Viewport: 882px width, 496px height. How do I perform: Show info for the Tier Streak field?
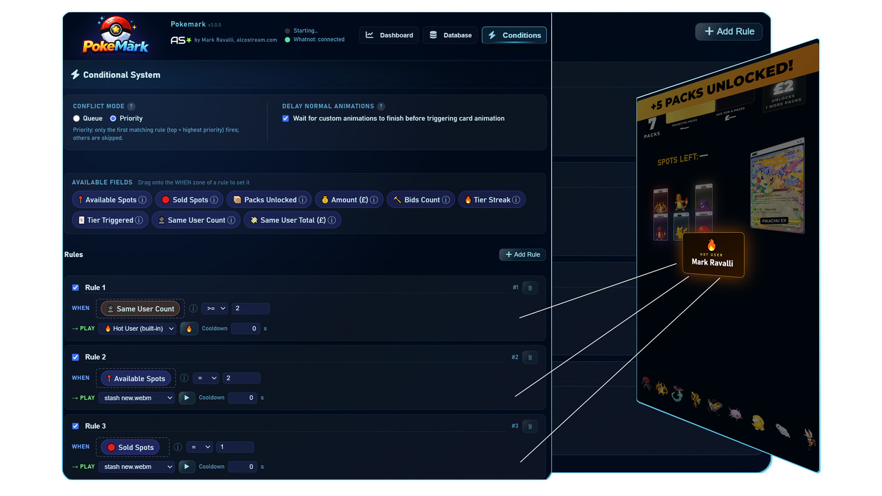pyautogui.click(x=516, y=200)
